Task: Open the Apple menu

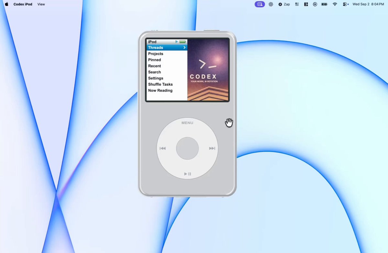Action: [x=6, y=4]
